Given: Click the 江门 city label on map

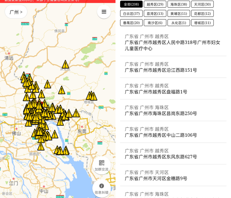Looking at the screenshot, I should point(14,183).
